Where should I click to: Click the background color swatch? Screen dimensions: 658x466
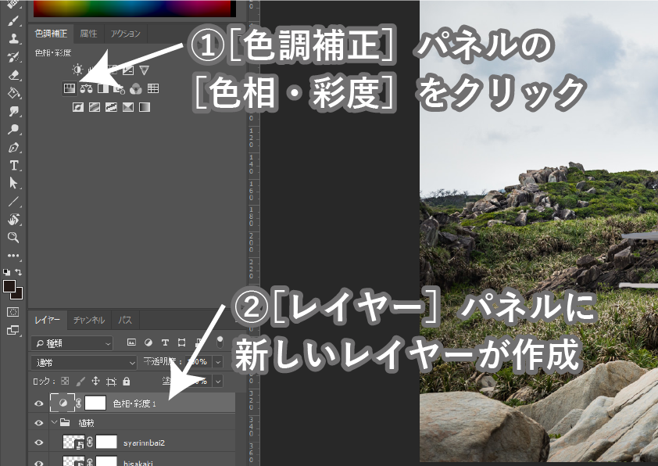18,294
